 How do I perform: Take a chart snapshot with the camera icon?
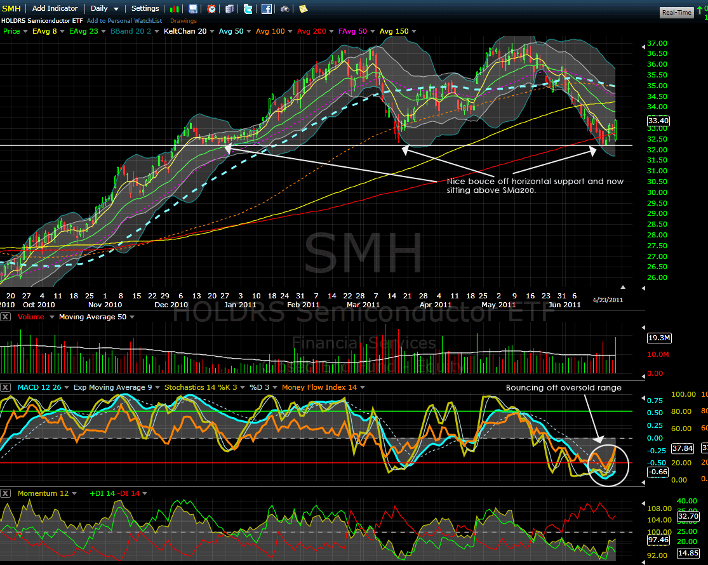coord(285,9)
